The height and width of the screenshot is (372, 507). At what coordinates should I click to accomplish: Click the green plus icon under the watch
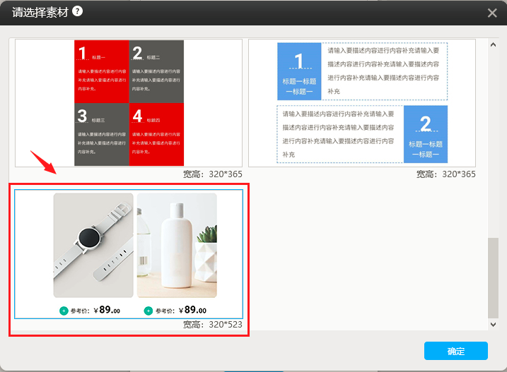[x=64, y=310]
